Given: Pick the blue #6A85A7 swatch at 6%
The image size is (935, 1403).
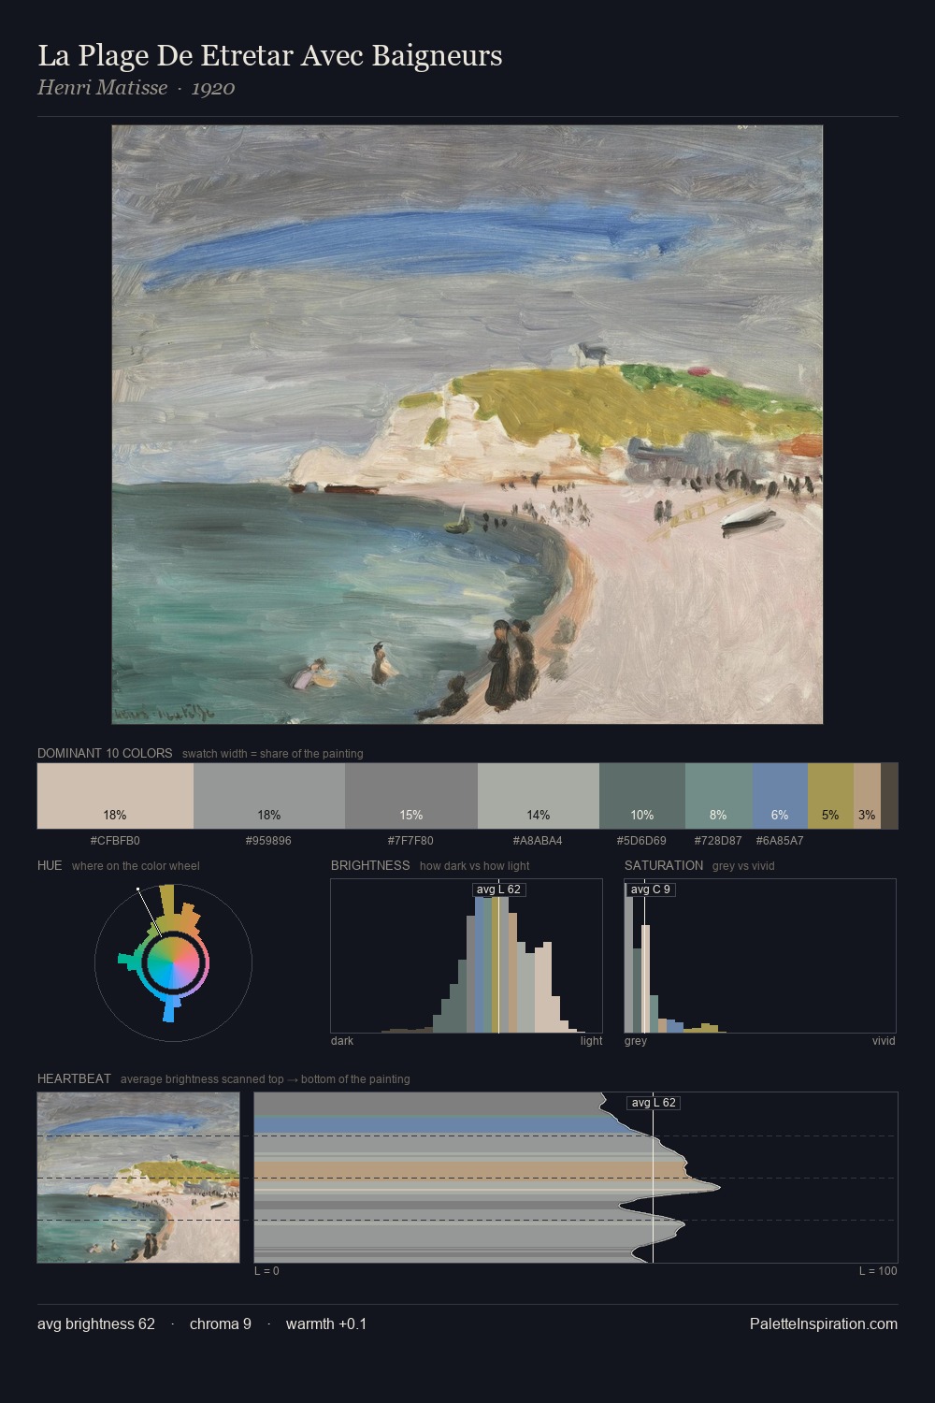Looking at the screenshot, I should click(780, 796).
